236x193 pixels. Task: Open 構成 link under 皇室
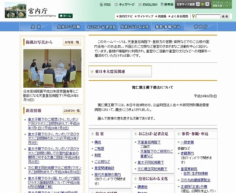(98, 142)
